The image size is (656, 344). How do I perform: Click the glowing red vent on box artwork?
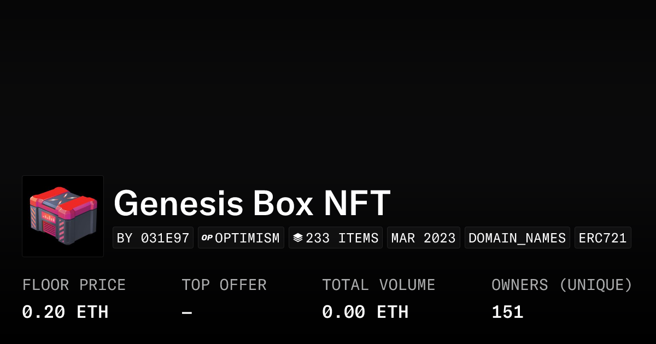50,228
